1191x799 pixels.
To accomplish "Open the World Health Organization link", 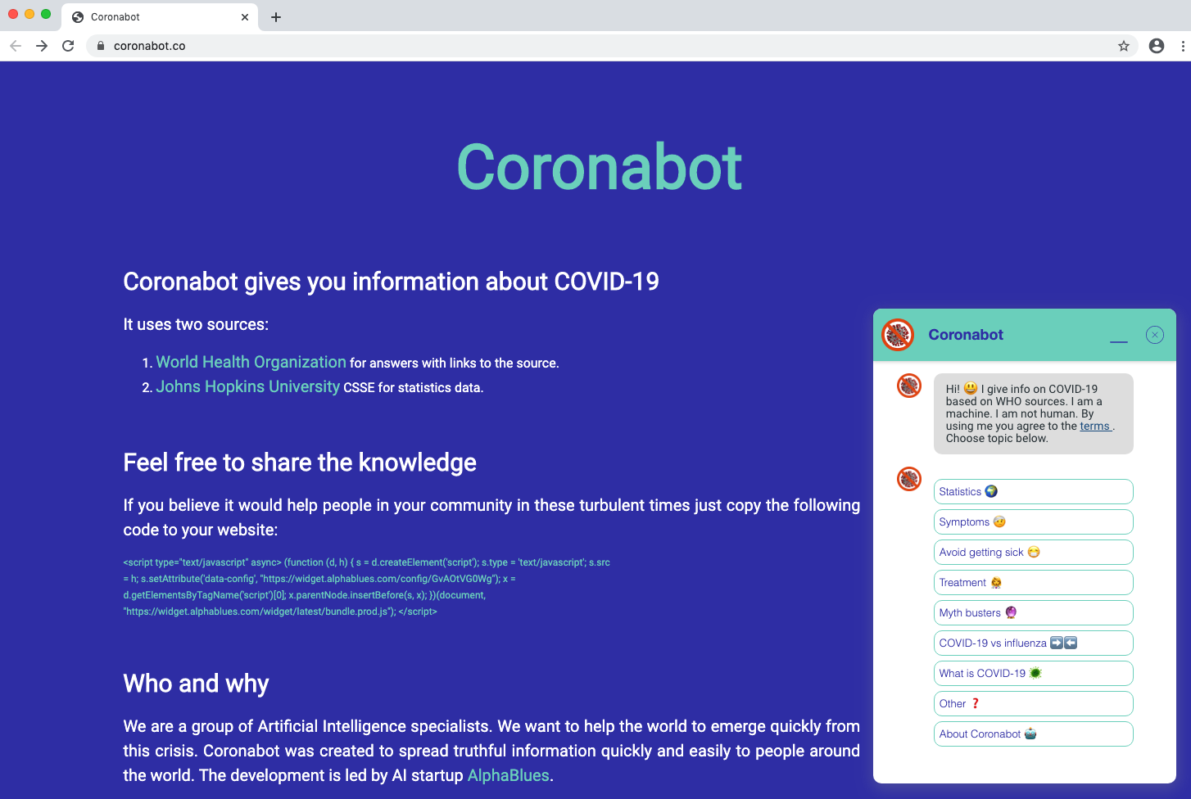I will (251, 362).
